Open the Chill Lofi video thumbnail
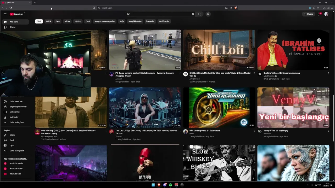This screenshot has width=335, height=188. click(219, 50)
